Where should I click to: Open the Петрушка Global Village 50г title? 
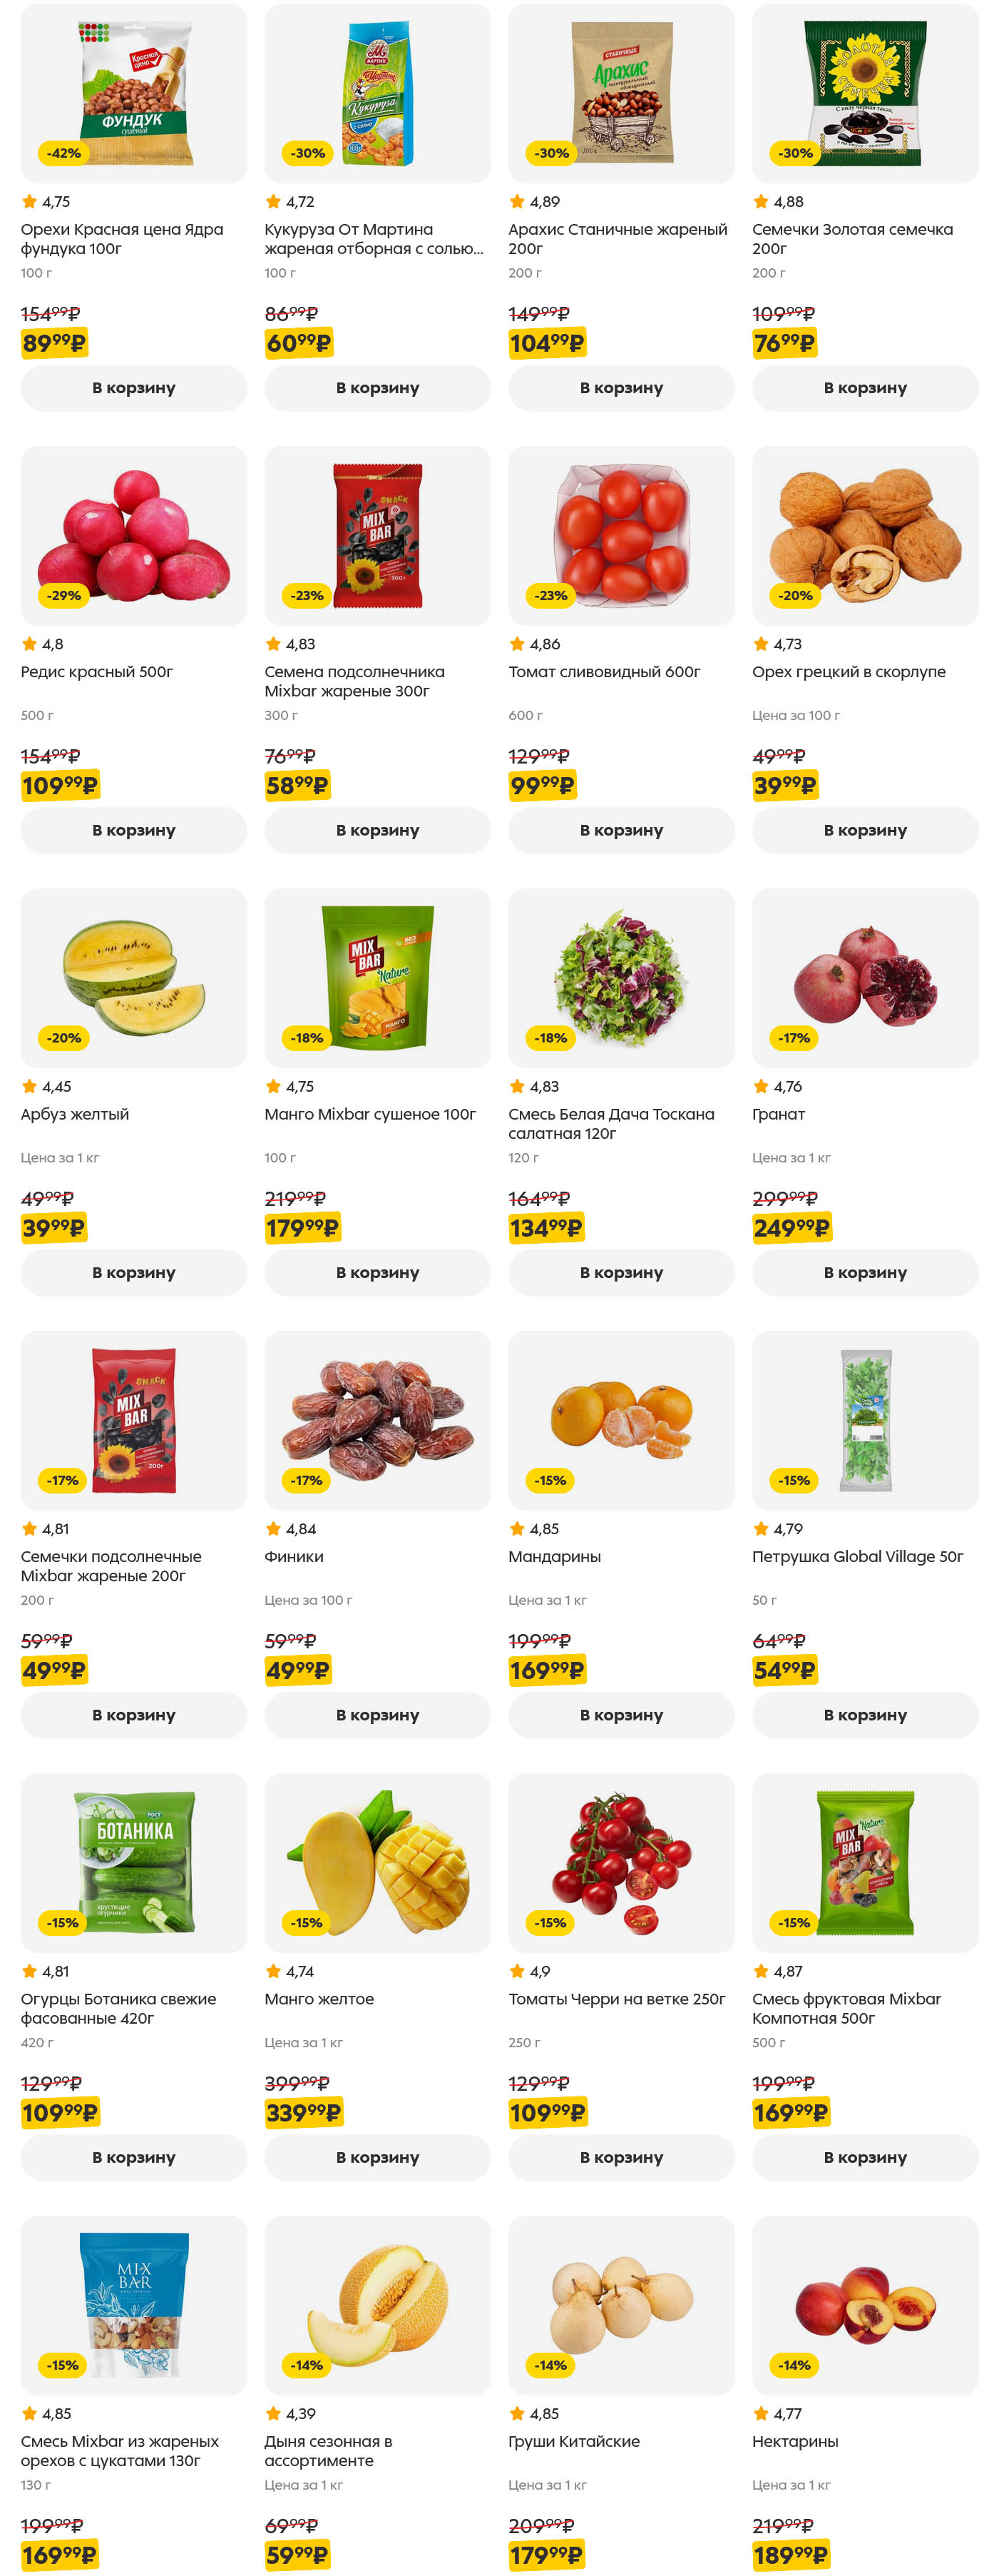pyautogui.click(x=857, y=1556)
